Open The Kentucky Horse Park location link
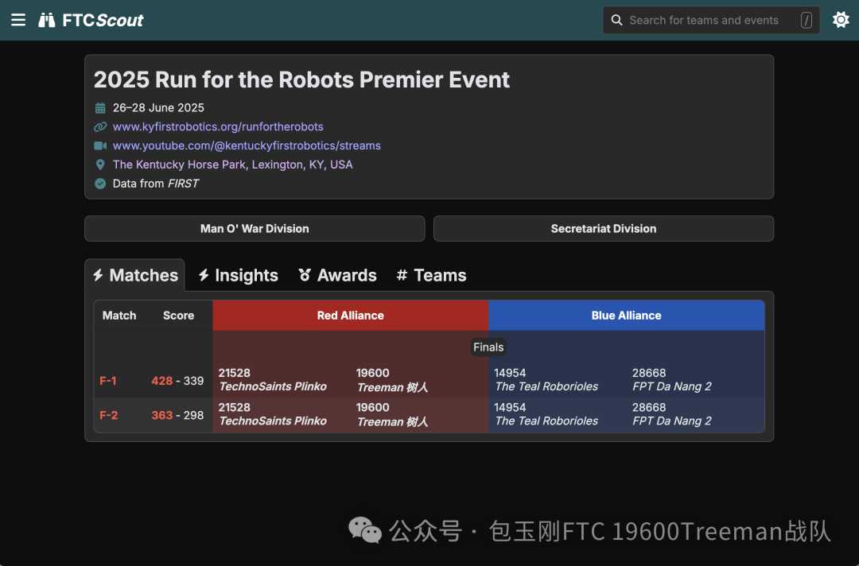 [232, 165]
